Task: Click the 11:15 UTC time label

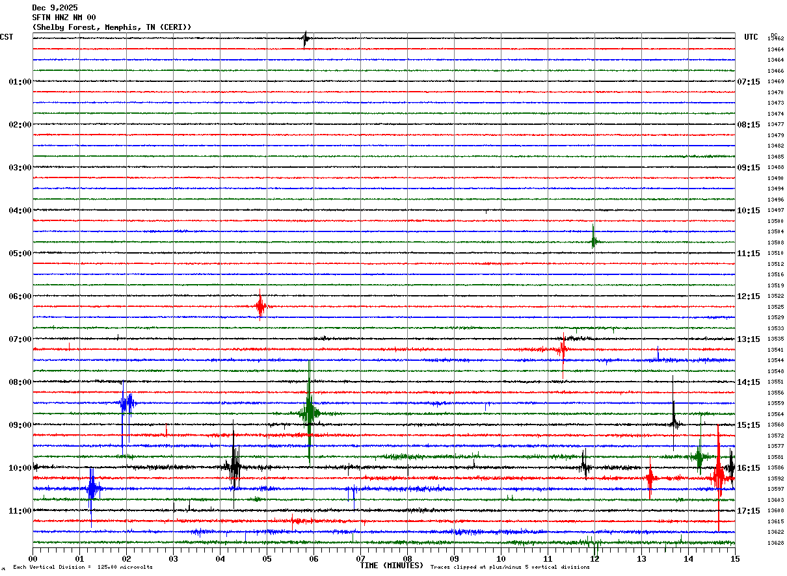Action: (748, 254)
